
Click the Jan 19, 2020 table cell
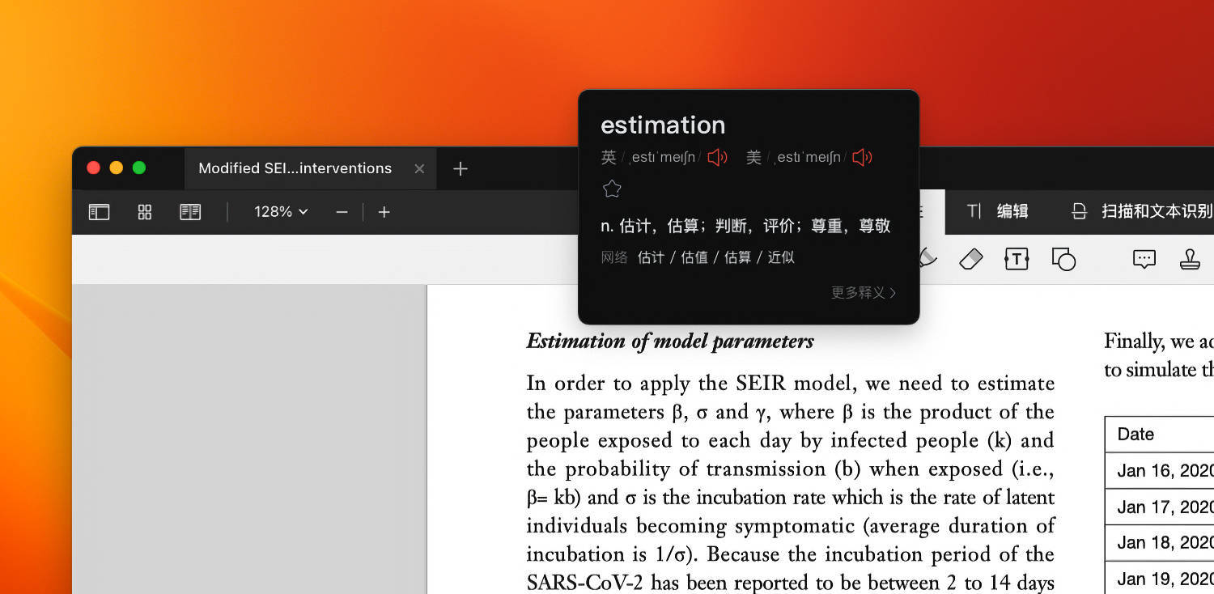click(1160, 578)
